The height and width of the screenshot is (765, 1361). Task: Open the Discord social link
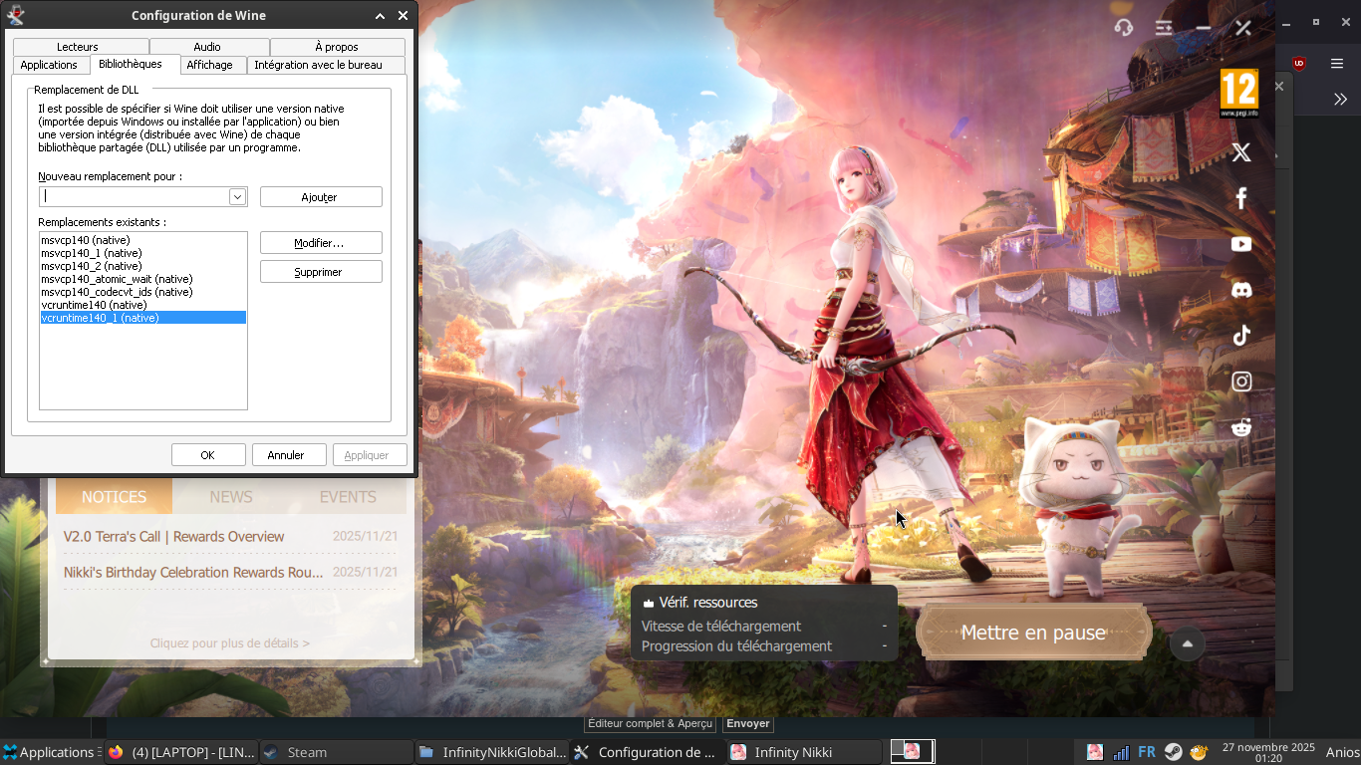click(1241, 290)
